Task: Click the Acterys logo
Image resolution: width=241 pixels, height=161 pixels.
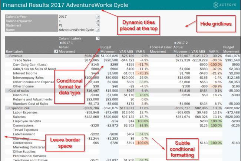Action: (x=225, y=5)
